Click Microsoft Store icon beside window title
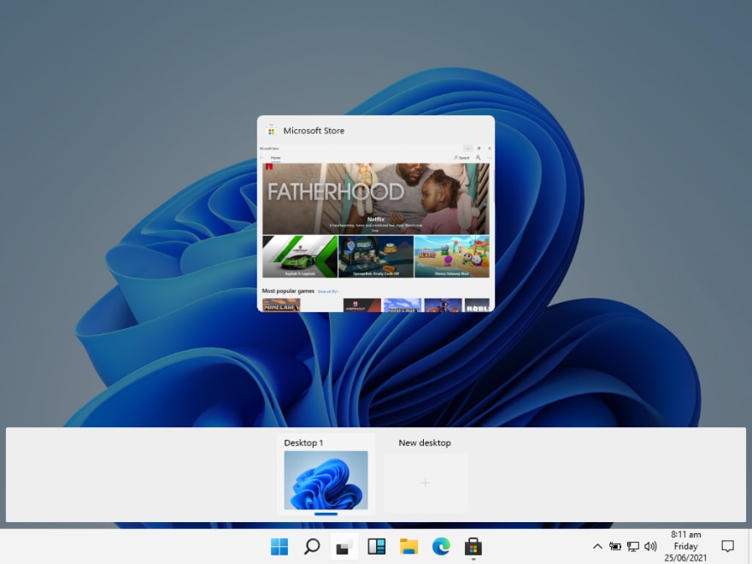The image size is (752, 564). tap(271, 131)
